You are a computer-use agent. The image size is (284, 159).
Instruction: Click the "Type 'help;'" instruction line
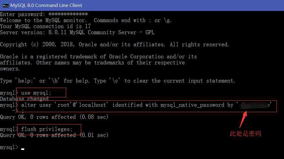[x=117, y=81]
